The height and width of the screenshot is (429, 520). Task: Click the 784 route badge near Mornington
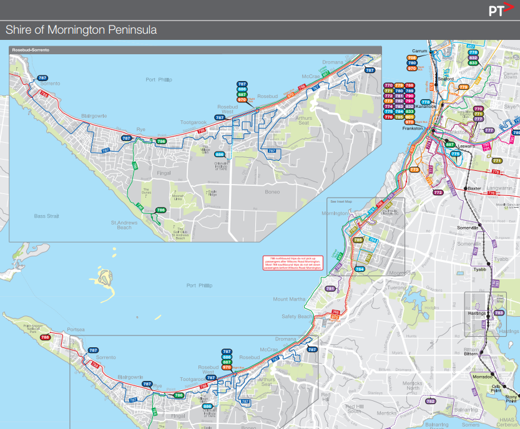point(360,269)
